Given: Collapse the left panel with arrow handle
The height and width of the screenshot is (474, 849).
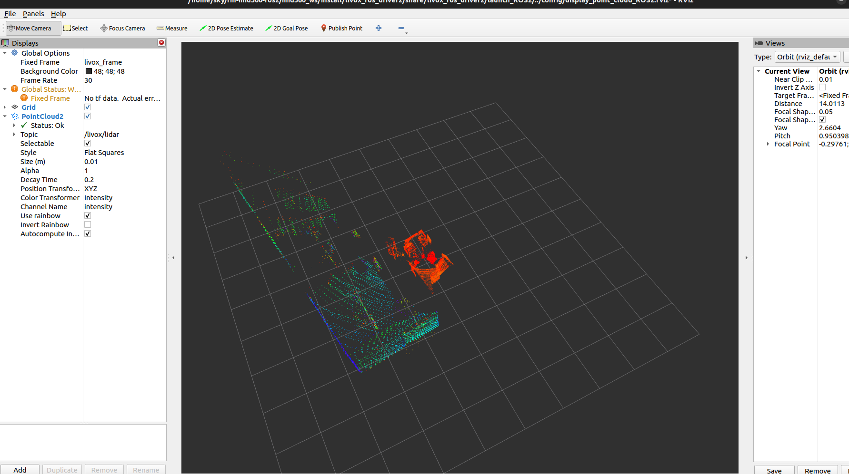Looking at the screenshot, I should tap(173, 258).
